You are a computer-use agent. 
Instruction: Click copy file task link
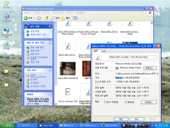coord(35,54)
